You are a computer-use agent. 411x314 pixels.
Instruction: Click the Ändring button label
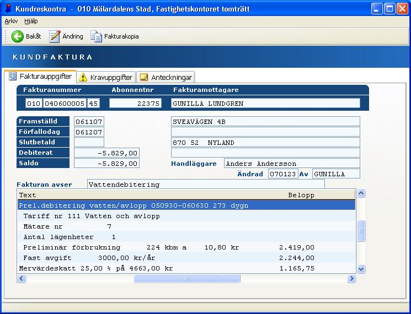pos(73,36)
